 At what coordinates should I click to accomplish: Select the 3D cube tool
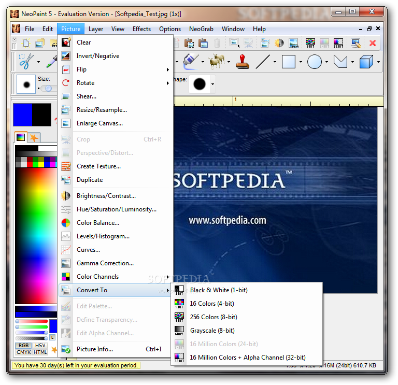click(x=366, y=62)
